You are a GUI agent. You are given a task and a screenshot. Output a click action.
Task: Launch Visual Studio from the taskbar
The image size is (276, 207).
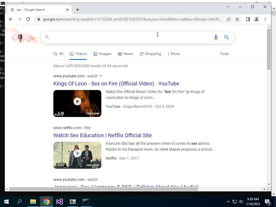[60, 202]
